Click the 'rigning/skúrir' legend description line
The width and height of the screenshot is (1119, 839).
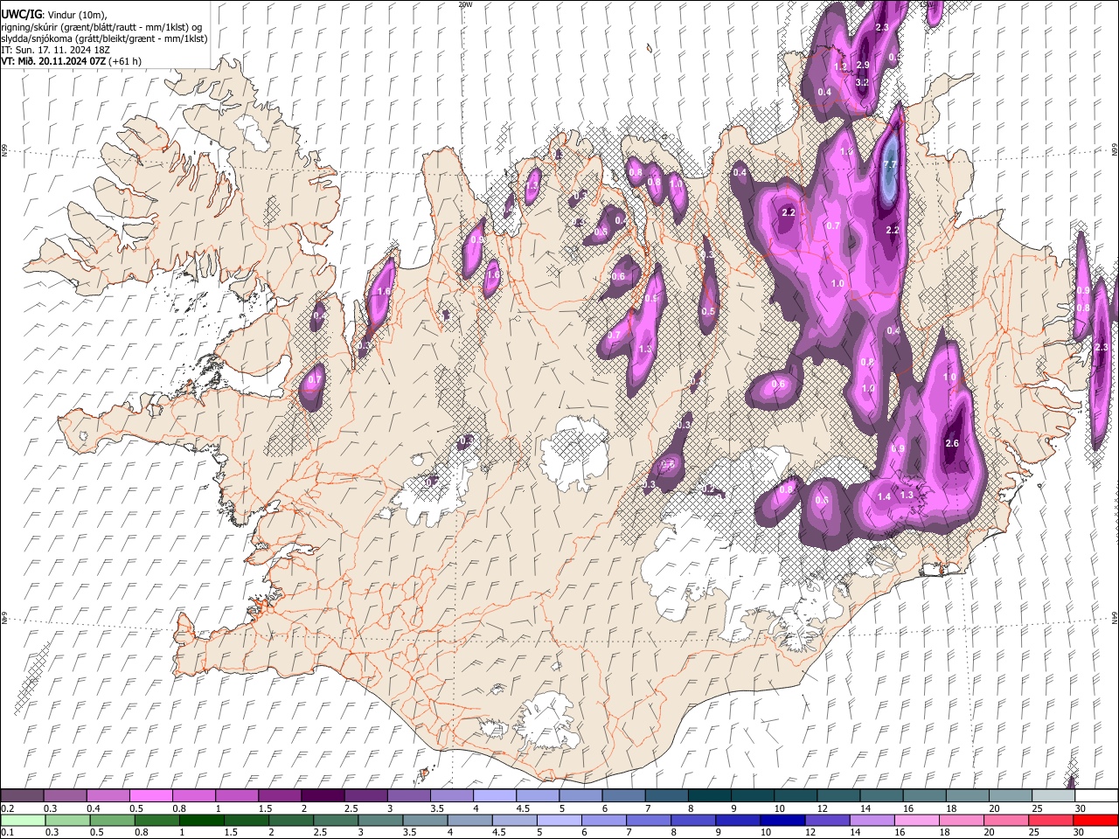(103, 26)
